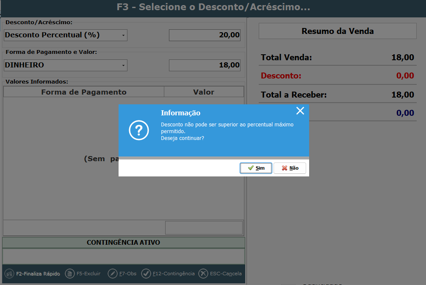The height and width of the screenshot is (285, 426).
Task: Click the question mark icon in dialog
Action: (139, 131)
